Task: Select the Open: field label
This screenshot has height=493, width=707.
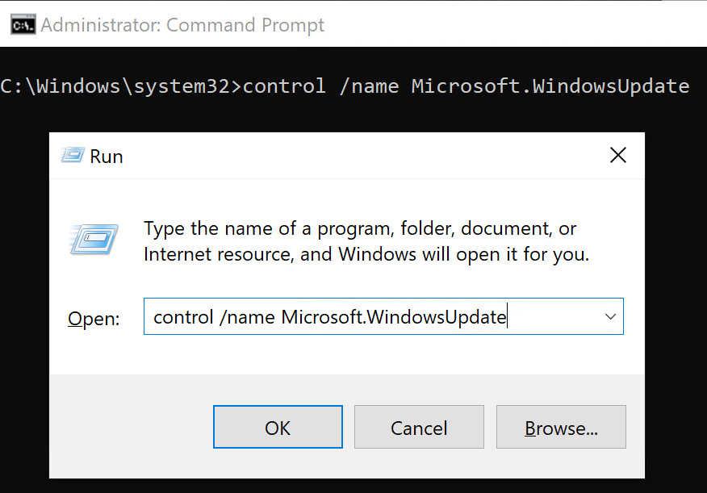Action: (x=94, y=319)
